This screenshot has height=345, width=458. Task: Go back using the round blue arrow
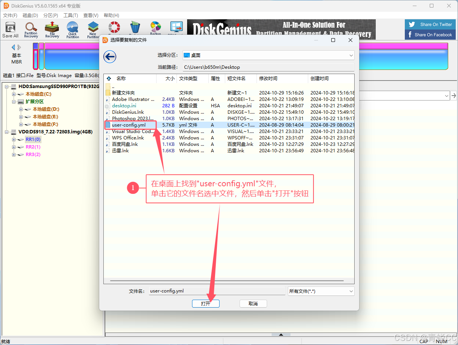click(x=110, y=57)
